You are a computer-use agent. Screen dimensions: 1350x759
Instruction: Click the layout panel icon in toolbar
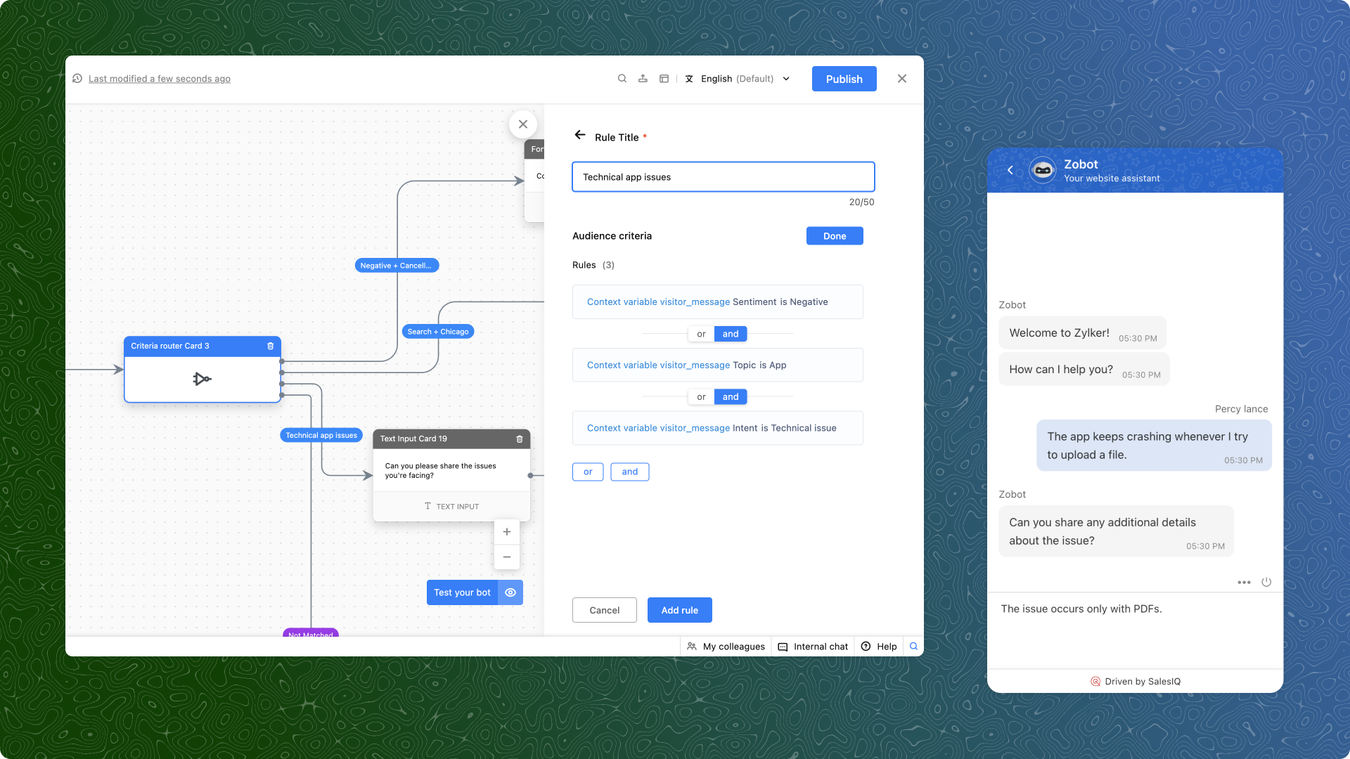[664, 79]
